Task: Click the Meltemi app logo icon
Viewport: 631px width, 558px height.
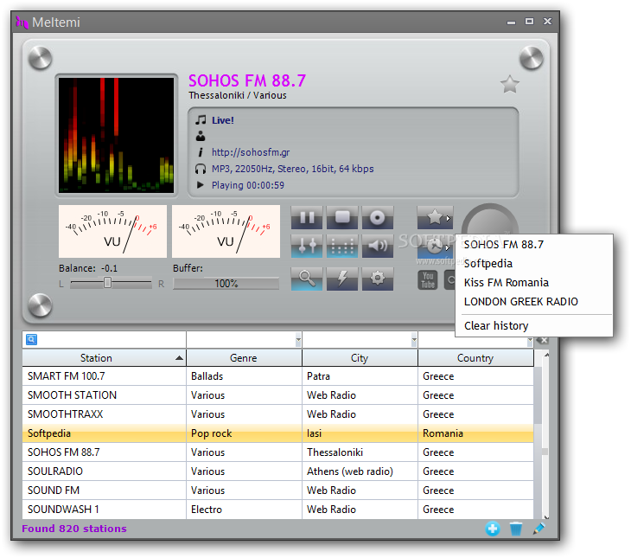Action: 22,22
